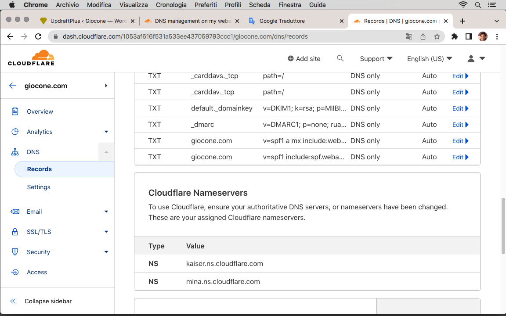The height and width of the screenshot is (316, 506).
Task: Click the share icon in address bar
Action: 423,36
